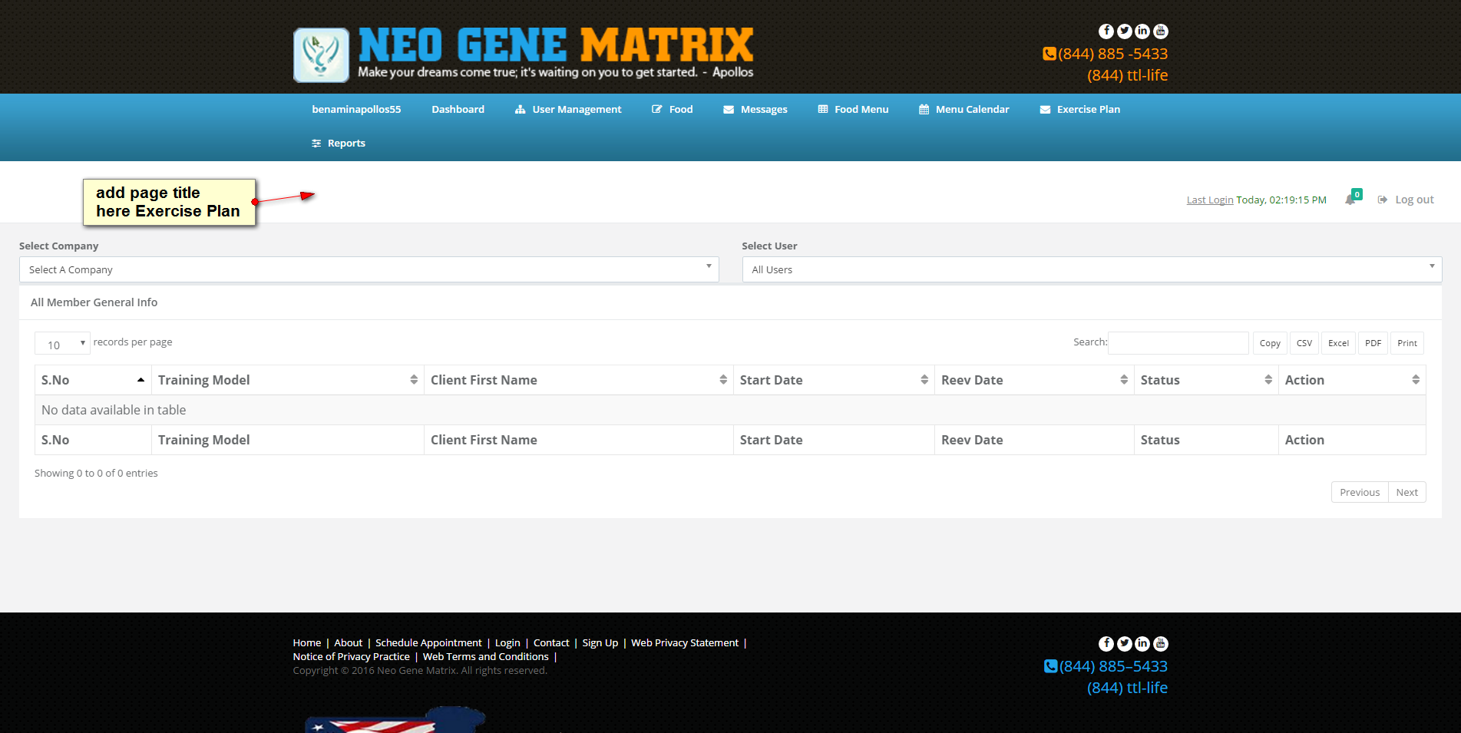Focus the table Search field
Image resolution: width=1461 pixels, height=733 pixels.
[1178, 343]
